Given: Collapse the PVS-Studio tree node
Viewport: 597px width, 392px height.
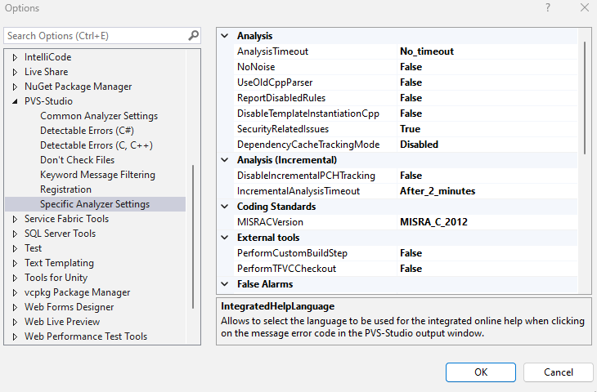Looking at the screenshot, I should coord(15,101).
